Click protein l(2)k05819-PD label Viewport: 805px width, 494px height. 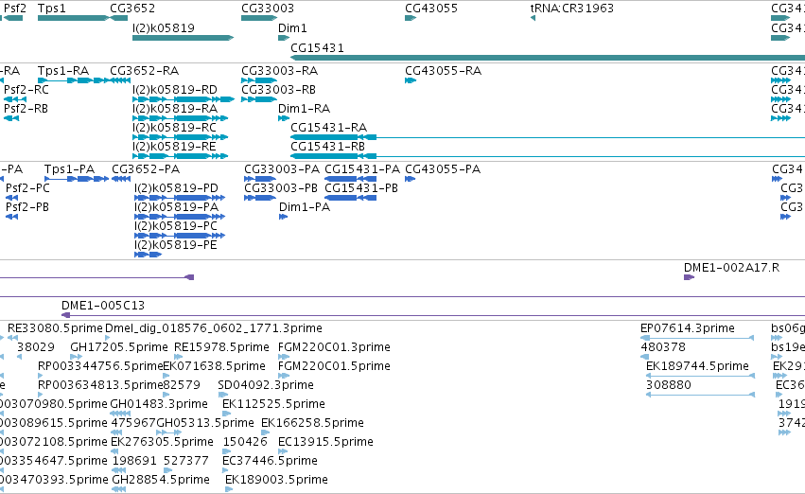tap(176, 188)
